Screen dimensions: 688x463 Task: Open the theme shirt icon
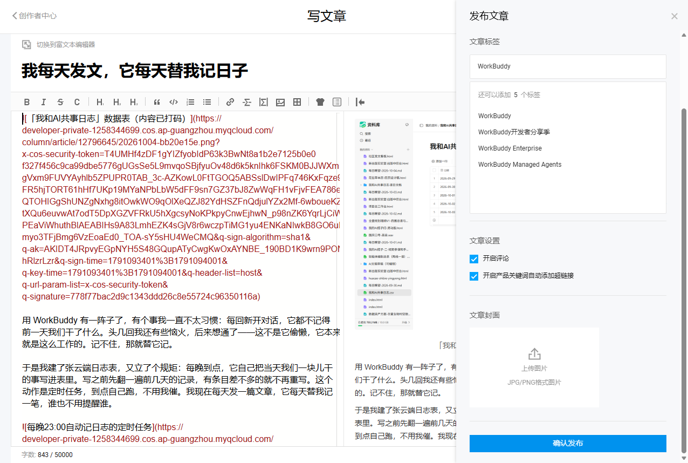pos(320,102)
